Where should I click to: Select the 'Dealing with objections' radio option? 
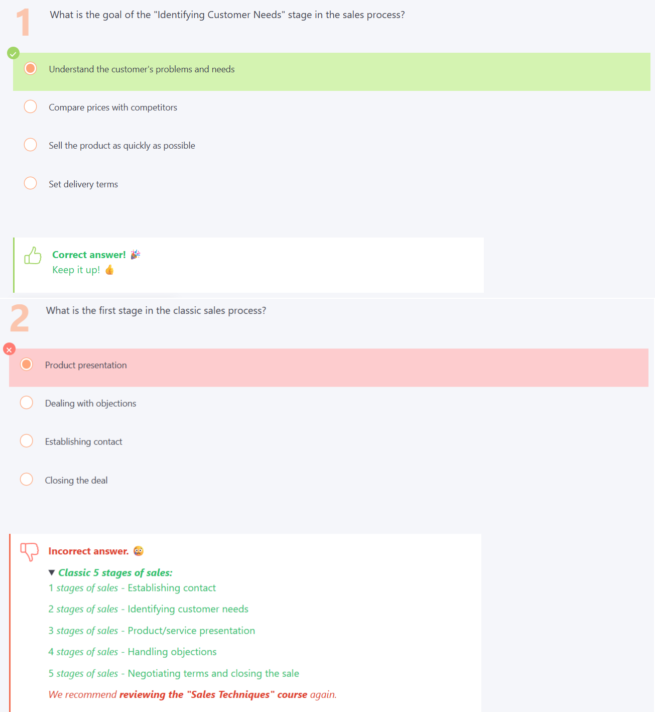[x=27, y=403]
